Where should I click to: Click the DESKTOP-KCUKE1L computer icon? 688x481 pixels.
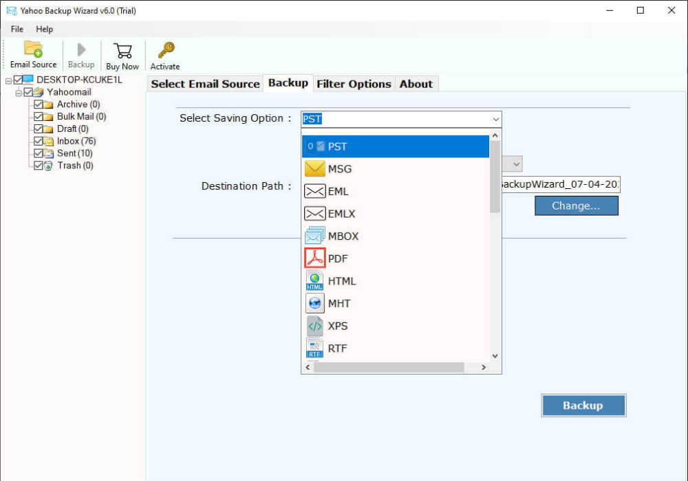coord(28,79)
